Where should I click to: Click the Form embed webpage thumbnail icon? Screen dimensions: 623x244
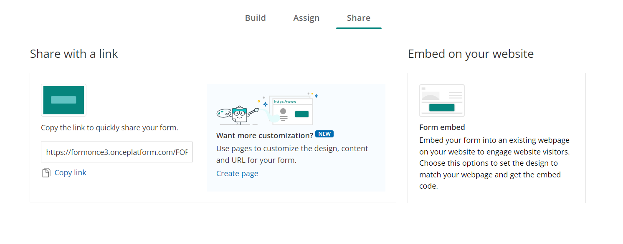tap(442, 100)
